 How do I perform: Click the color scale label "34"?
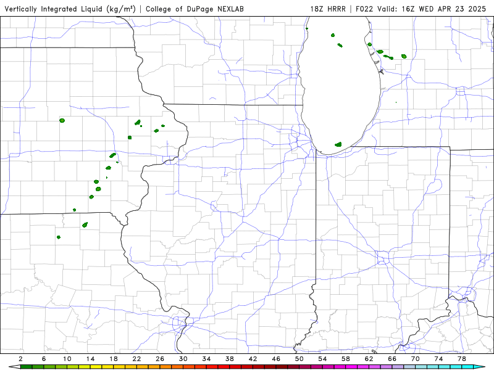point(207,359)
